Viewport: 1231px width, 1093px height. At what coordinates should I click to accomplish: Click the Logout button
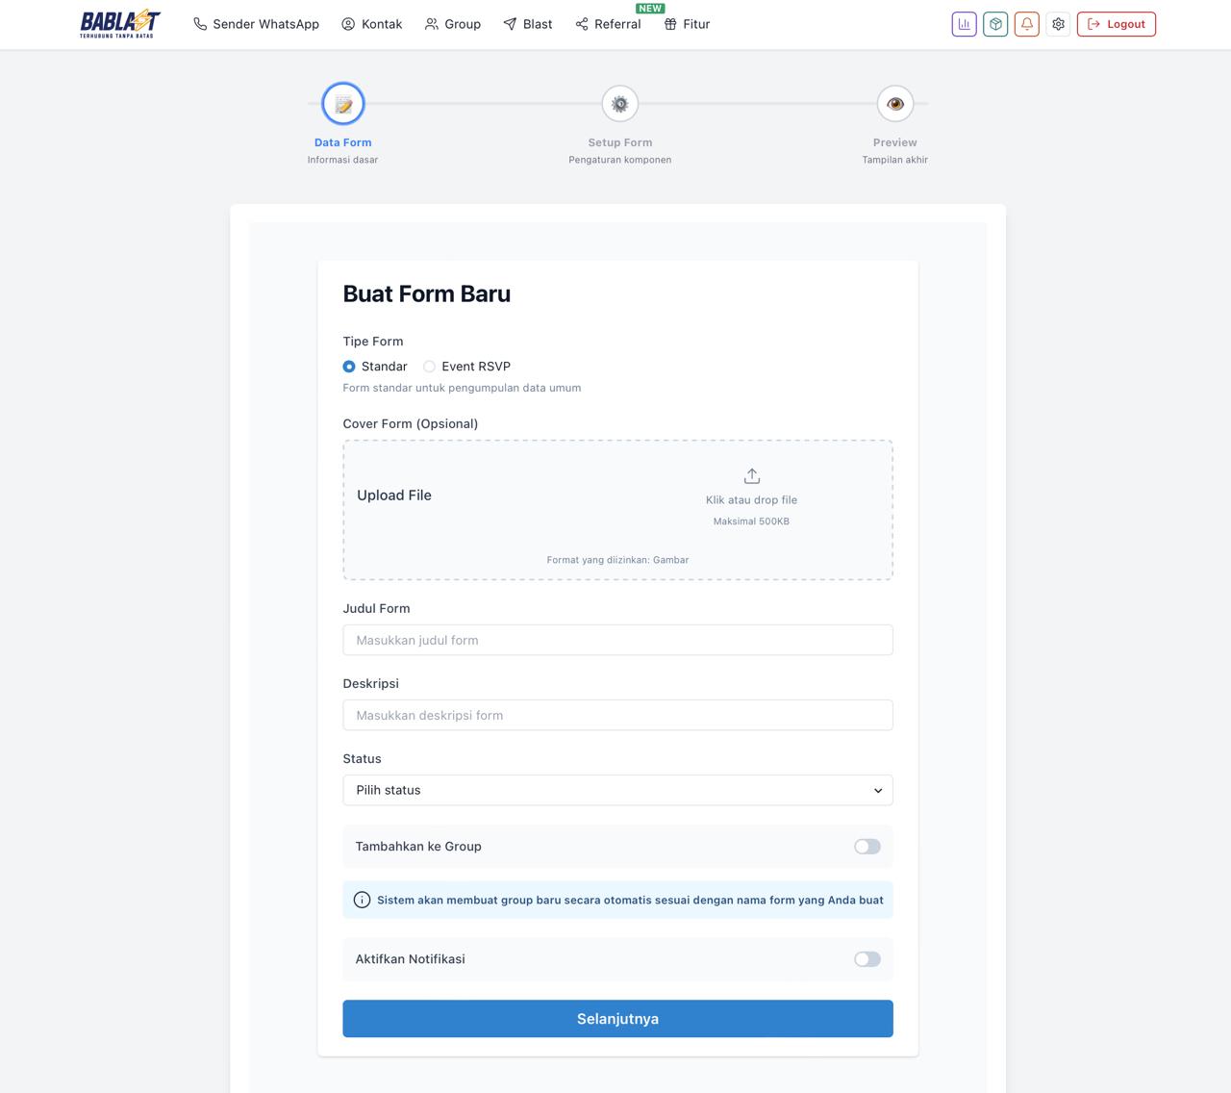1117,24
